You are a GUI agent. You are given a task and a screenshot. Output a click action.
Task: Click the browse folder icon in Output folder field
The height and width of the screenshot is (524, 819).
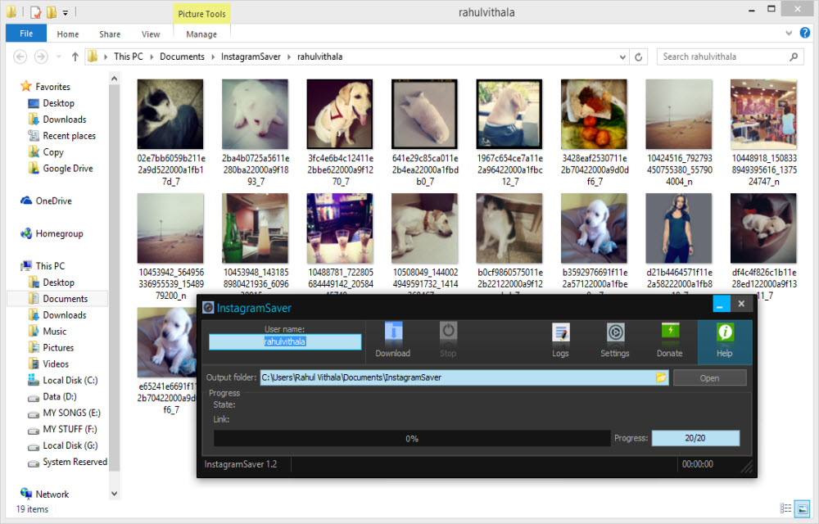coord(661,377)
